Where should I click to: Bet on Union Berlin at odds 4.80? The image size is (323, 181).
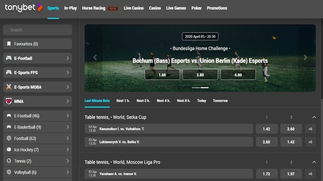[238, 74]
